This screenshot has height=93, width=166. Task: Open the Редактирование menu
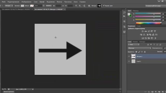(x=13, y=2)
